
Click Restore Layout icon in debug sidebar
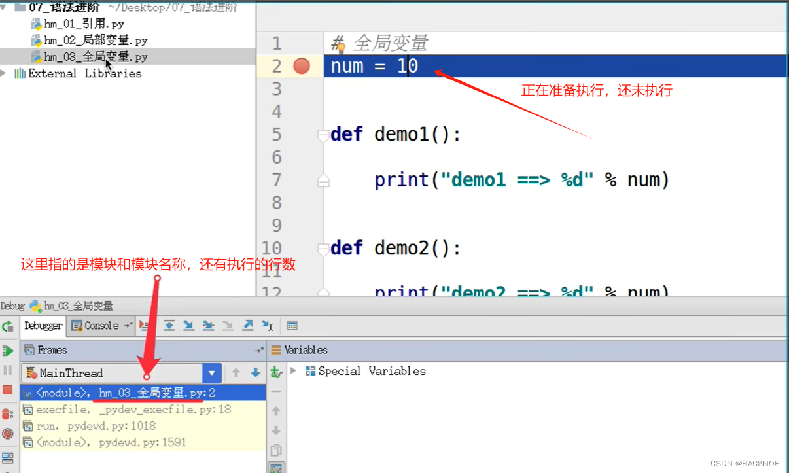[8, 457]
